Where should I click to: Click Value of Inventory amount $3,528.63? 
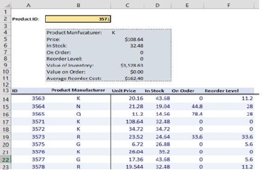pos(132,65)
